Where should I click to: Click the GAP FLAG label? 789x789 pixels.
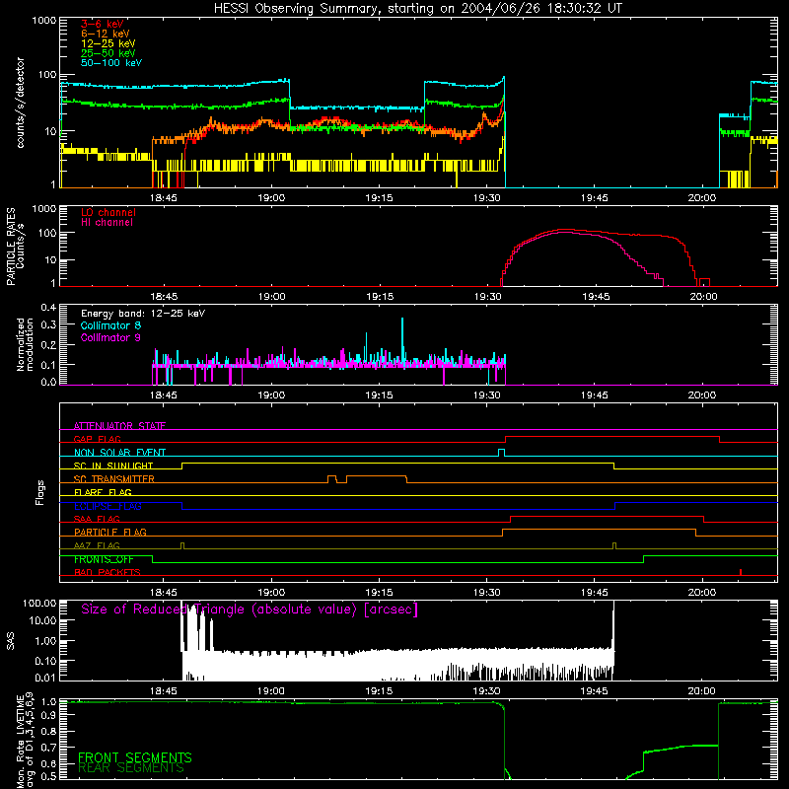[97, 439]
